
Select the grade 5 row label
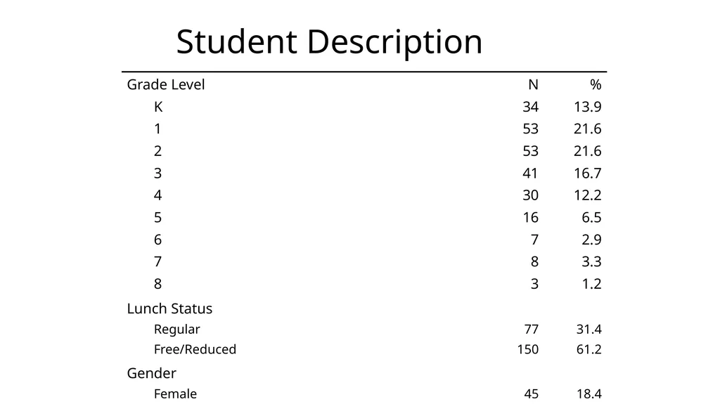point(158,217)
